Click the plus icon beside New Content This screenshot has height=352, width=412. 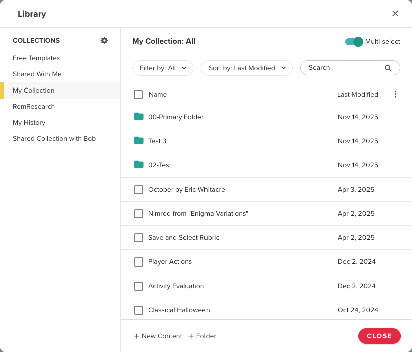tap(137, 336)
